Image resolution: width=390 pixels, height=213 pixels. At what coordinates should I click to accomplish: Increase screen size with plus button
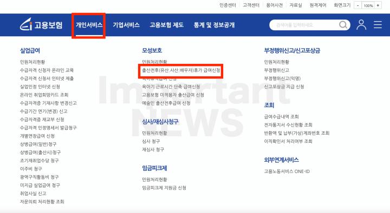click(378, 5)
